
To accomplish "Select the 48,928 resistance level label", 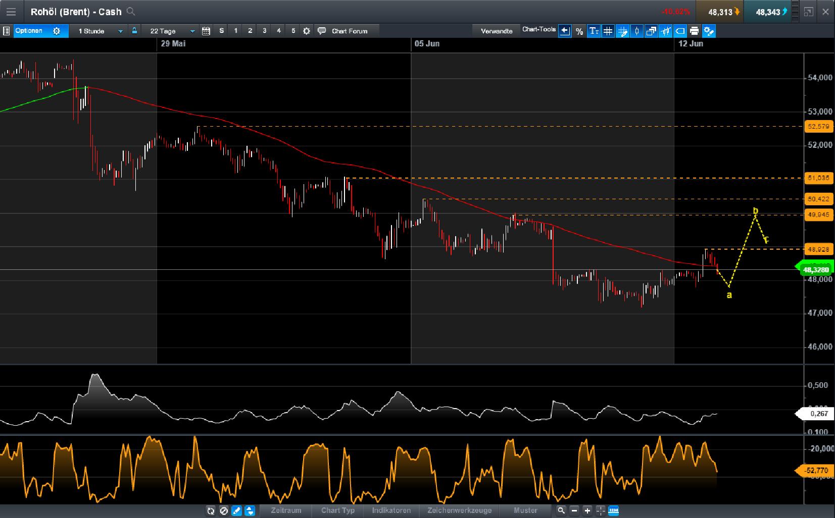I will [x=819, y=250].
